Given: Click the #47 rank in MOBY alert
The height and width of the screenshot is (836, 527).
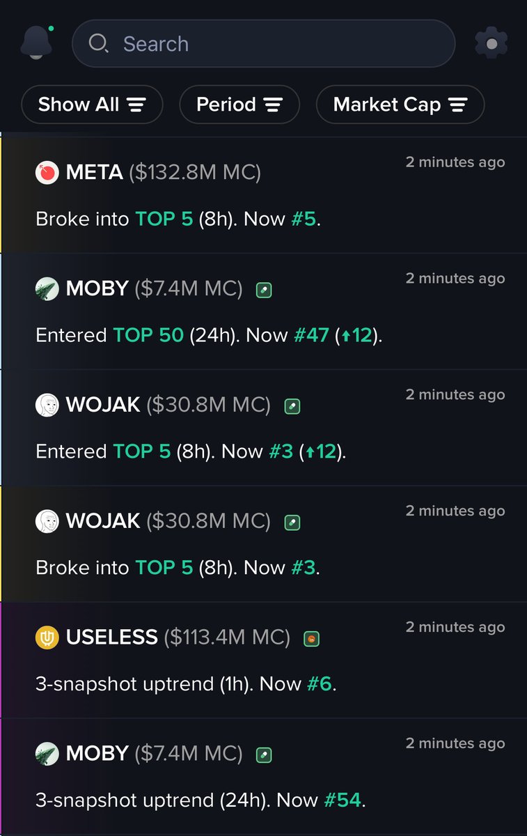Looking at the screenshot, I should (x=311, y=335).
